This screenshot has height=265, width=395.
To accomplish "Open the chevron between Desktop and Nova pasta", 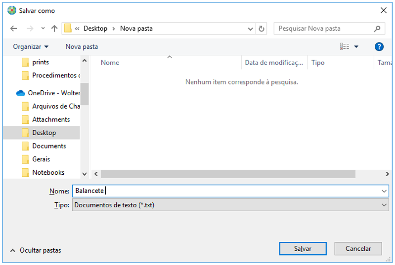I will click(x=114, y=29).
